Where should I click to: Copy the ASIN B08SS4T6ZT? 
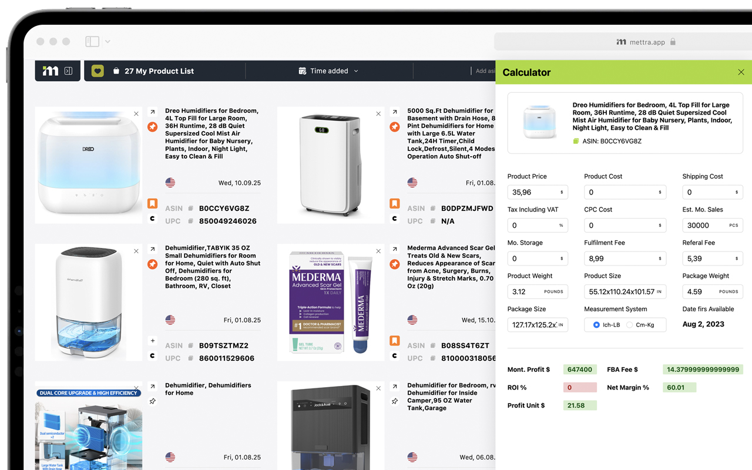[x=432, y=346]
